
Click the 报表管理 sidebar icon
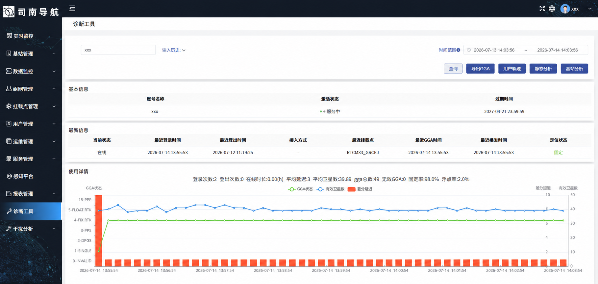tap(9, 193)
